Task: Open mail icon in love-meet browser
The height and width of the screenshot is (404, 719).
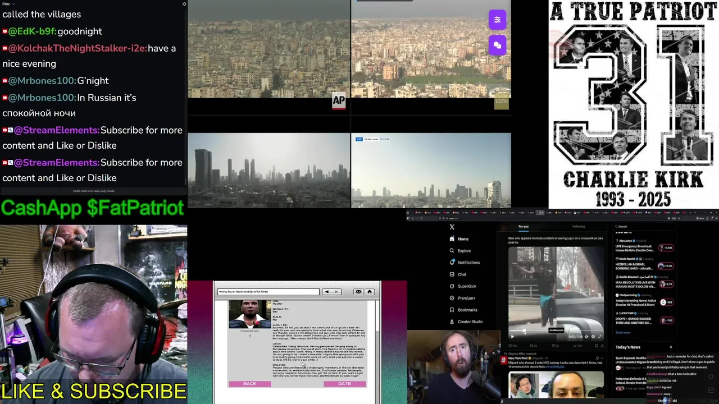Action: coord(358,292)
